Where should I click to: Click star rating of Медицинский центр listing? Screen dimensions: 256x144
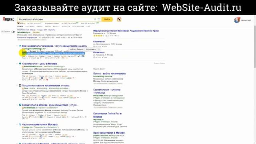pos(99,36)
